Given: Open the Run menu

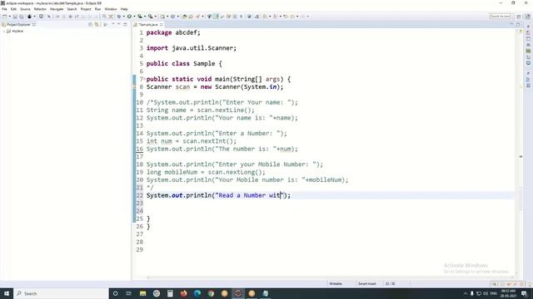Looking at the screenshot, I should click(x=98, y=9).
